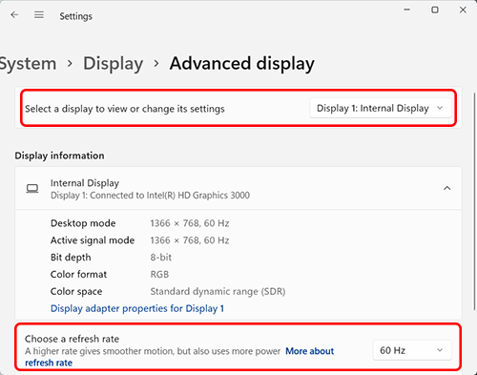Open the Display 1: Internal Display dropdown
The width and height of the screenshot is (477, 375).
point(381,108)
